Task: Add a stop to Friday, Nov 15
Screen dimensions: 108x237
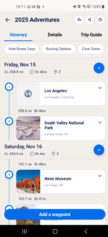Action: [x=99, y=68]
